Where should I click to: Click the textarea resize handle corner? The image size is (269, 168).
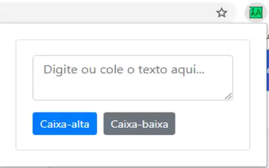(228, 96)
